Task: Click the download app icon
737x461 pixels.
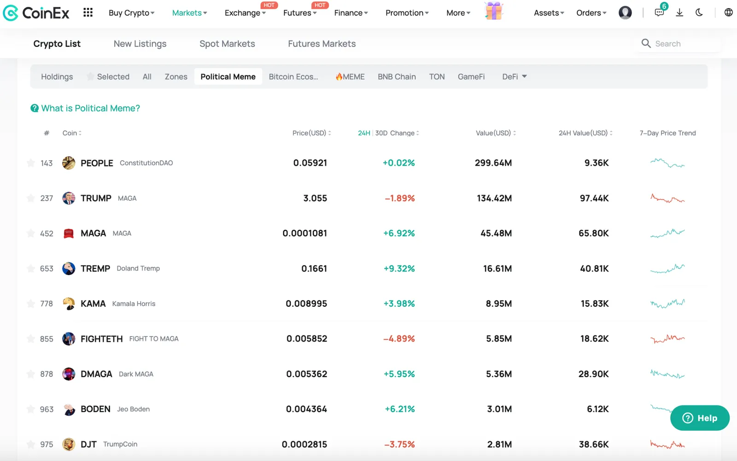Action: [x=679, y=12]
